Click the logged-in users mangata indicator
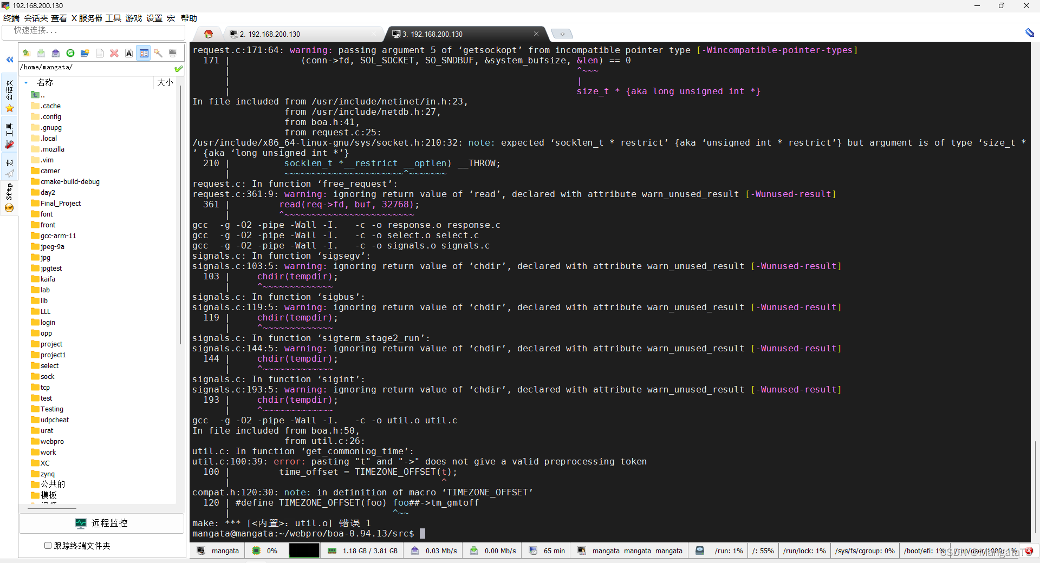 [630, 551]
